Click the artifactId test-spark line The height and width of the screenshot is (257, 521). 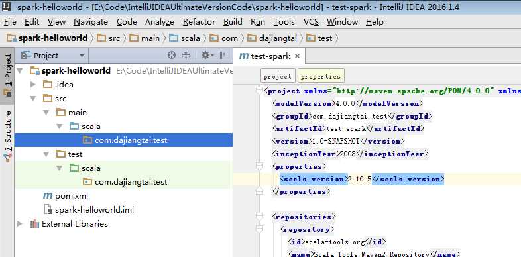348,129
